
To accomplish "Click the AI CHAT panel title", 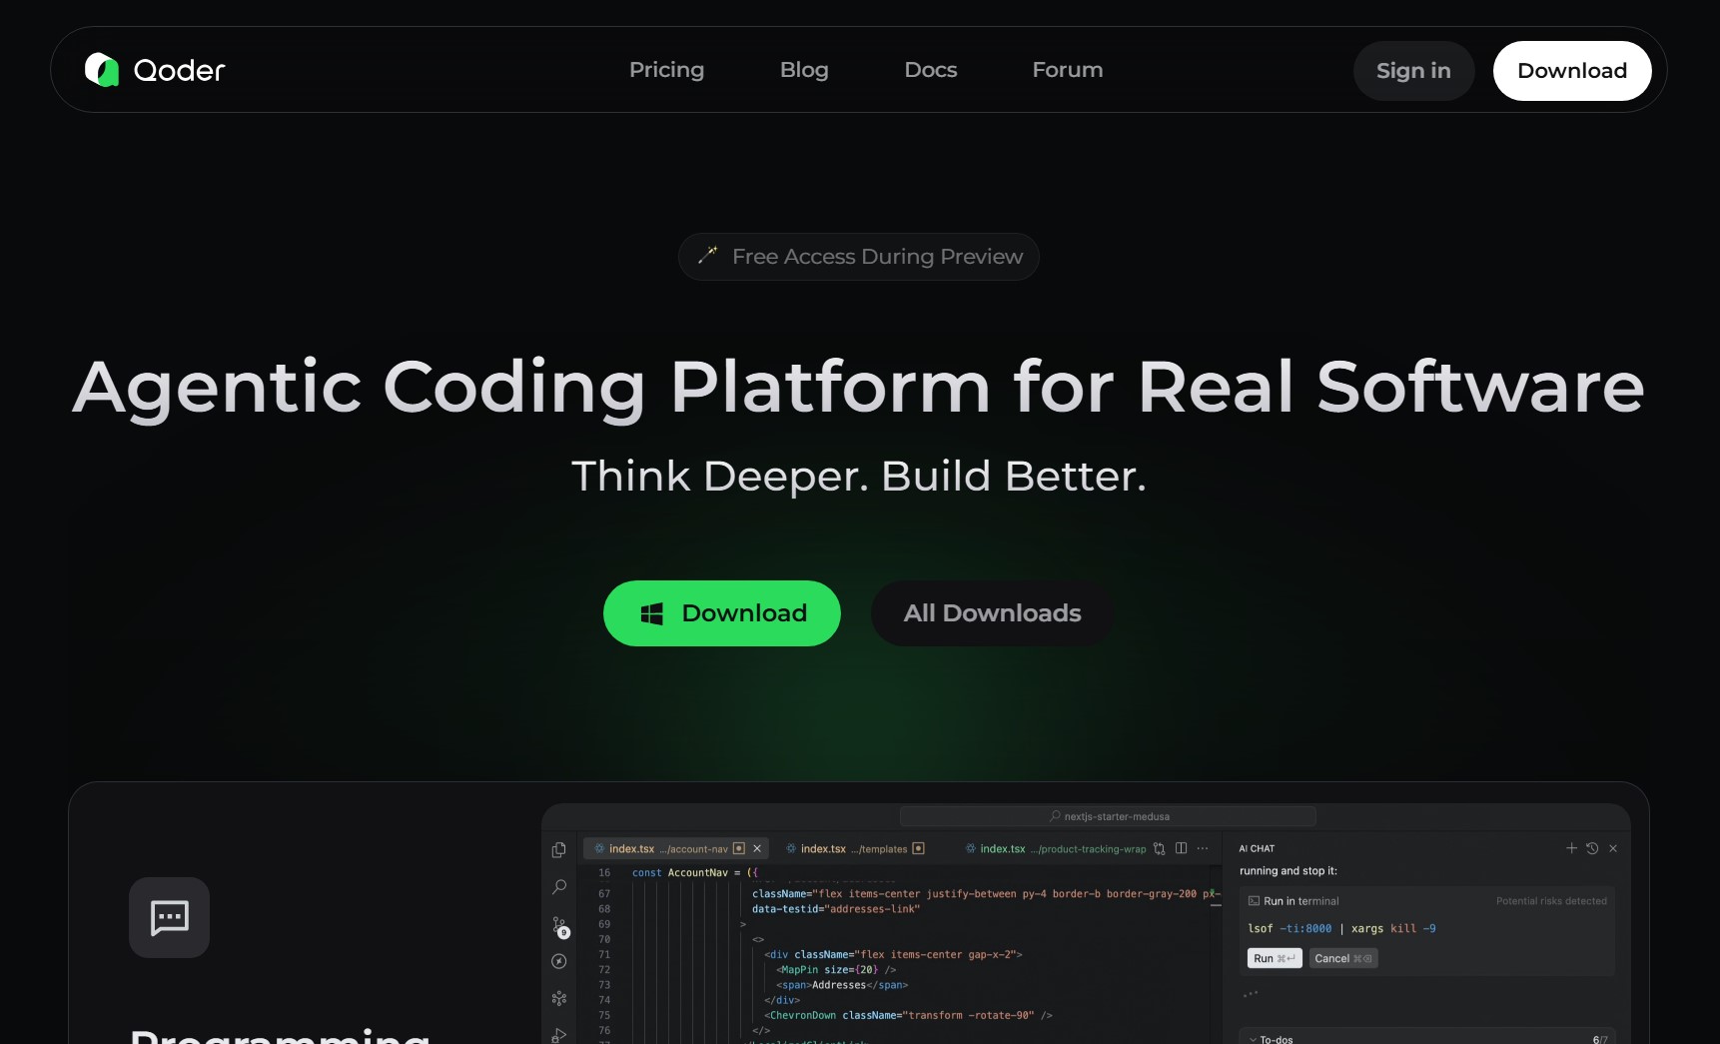I will pyautogui.click(x=1257, y=848).
